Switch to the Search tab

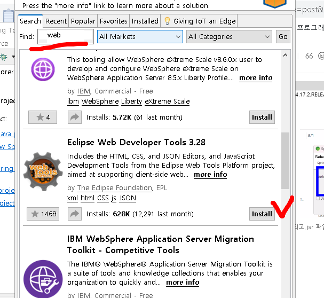[30, 21]
